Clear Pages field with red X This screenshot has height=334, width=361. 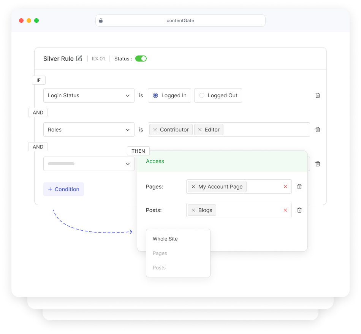pos(285,187)
